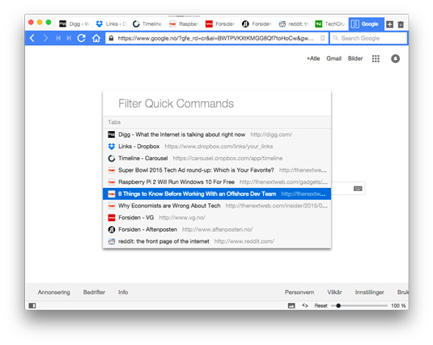
Task: Click the on-screen keyboard icon
Action: point(358,189)
